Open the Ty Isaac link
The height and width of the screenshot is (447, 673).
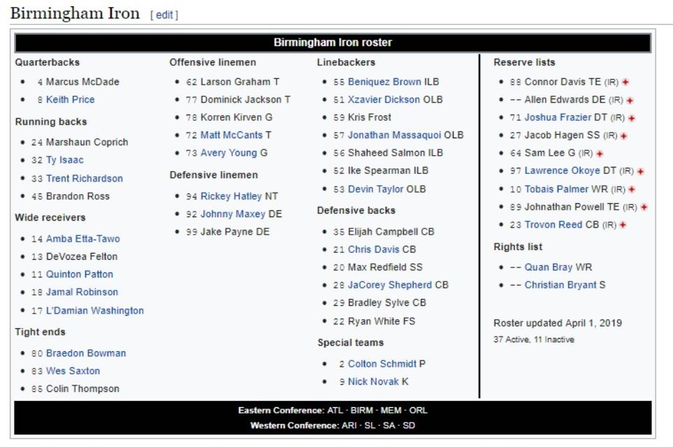coord(65,160)
